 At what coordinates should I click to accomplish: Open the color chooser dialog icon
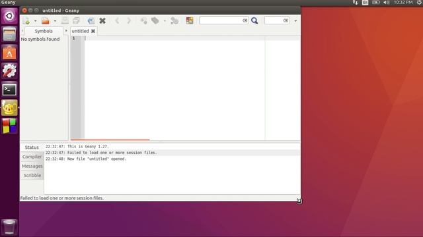click(x=190, y=20)
